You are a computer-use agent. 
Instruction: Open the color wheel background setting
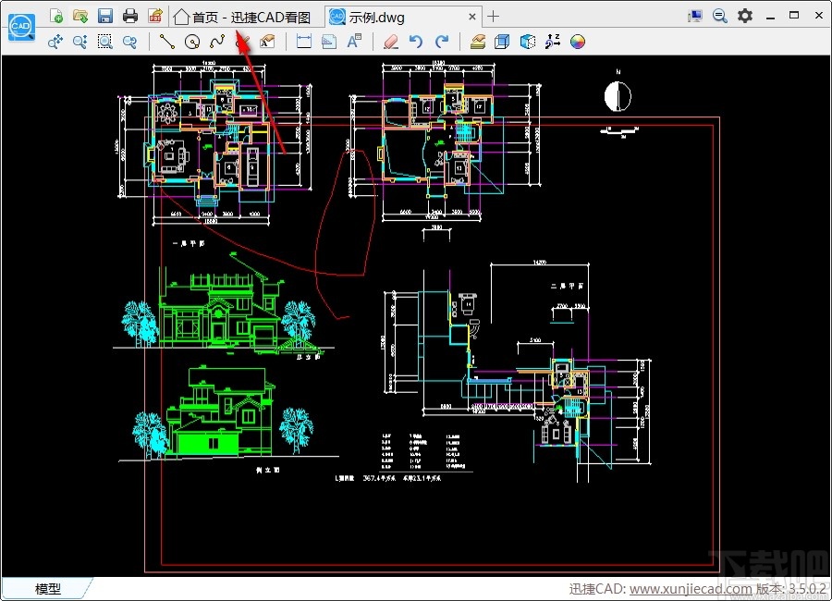(x=578, y=42)
